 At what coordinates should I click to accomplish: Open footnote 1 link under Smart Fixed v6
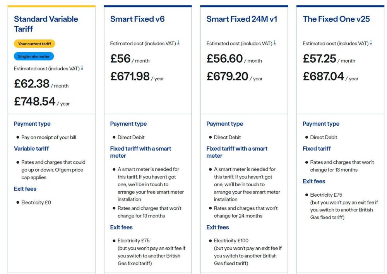pyautogui.click(x=178, y=43)
